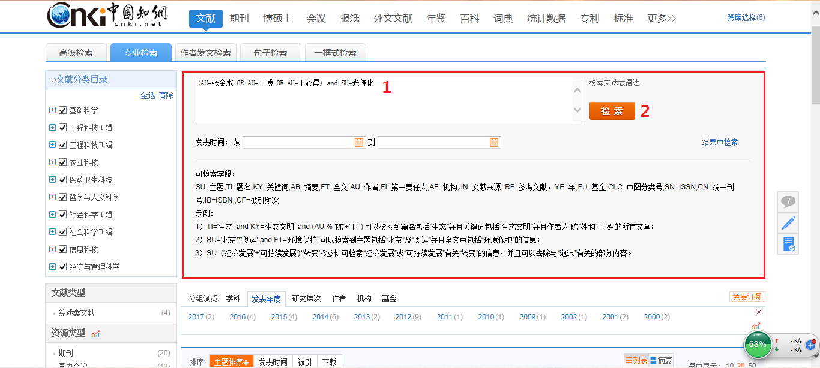Open the chart icon beside 资源类型
The height and width of the screenshot is (368, 820).
pos(96,333)
